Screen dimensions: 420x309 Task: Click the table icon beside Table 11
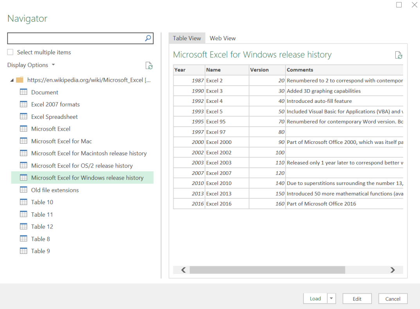(x=23, y=214)
